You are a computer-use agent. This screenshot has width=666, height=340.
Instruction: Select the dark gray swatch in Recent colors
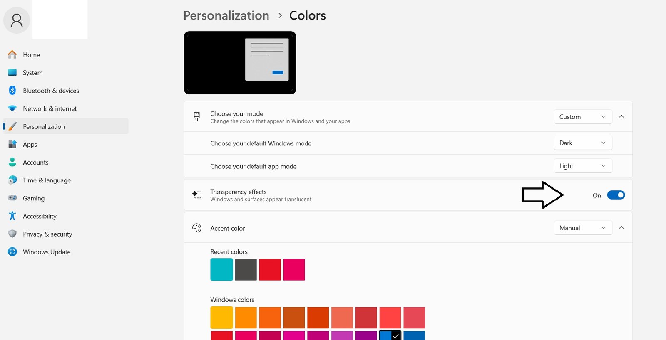click(x=246, y=269)
